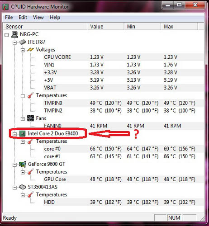
Task: Click core #0 max value 69 °C
Action: point(180,149)
